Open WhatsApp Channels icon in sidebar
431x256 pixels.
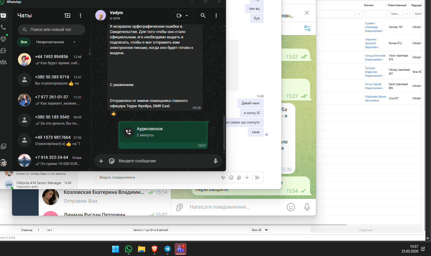click(3, 51)
